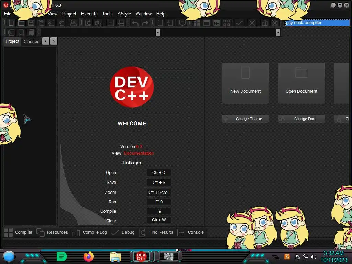
Task: Click the Goto Bookmark filled icon
Action: (31, 33)
